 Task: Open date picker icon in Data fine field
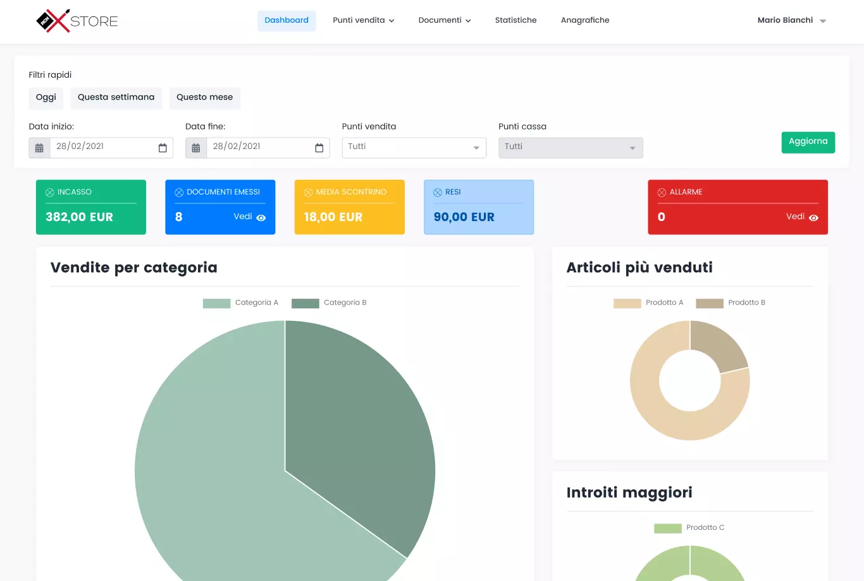pyautogui.click(x=319, y=148)
